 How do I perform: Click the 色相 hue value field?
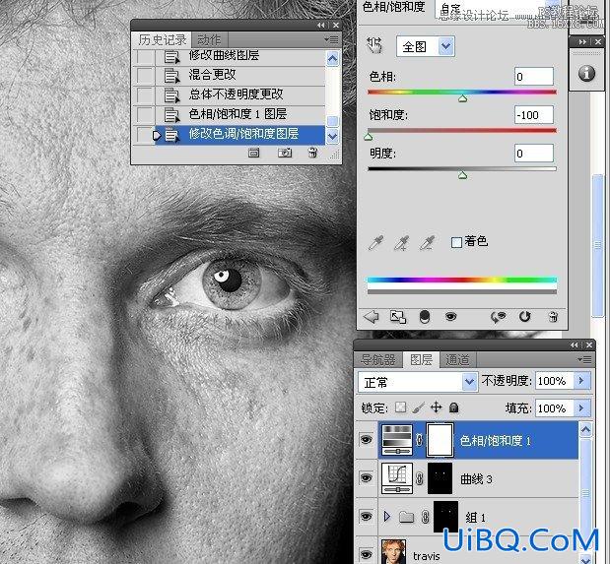pos(534,77)
